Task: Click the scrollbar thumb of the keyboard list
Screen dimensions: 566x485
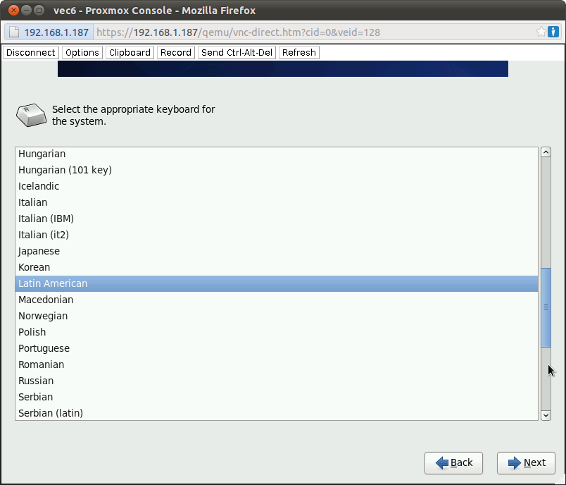Action: (545, 307)
